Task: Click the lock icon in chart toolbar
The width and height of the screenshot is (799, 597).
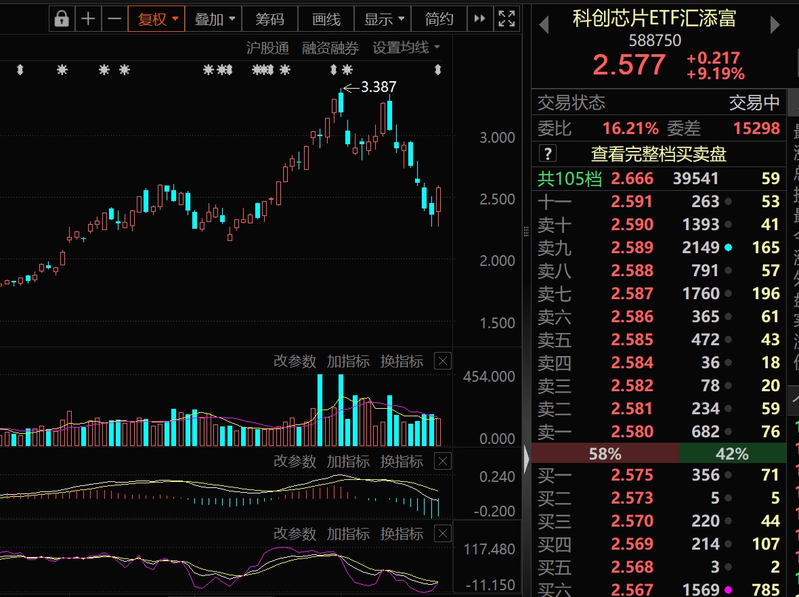Action: point(62,20)
